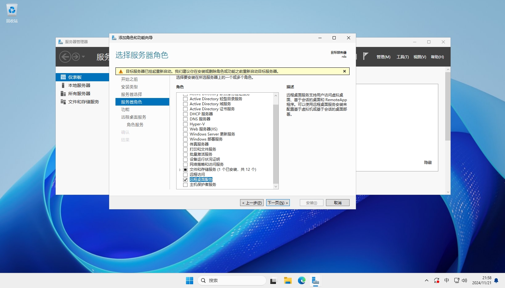Click the roles list scrollbar down arrow
Viewport: 505px width, 288px height.
click(276, 187)
